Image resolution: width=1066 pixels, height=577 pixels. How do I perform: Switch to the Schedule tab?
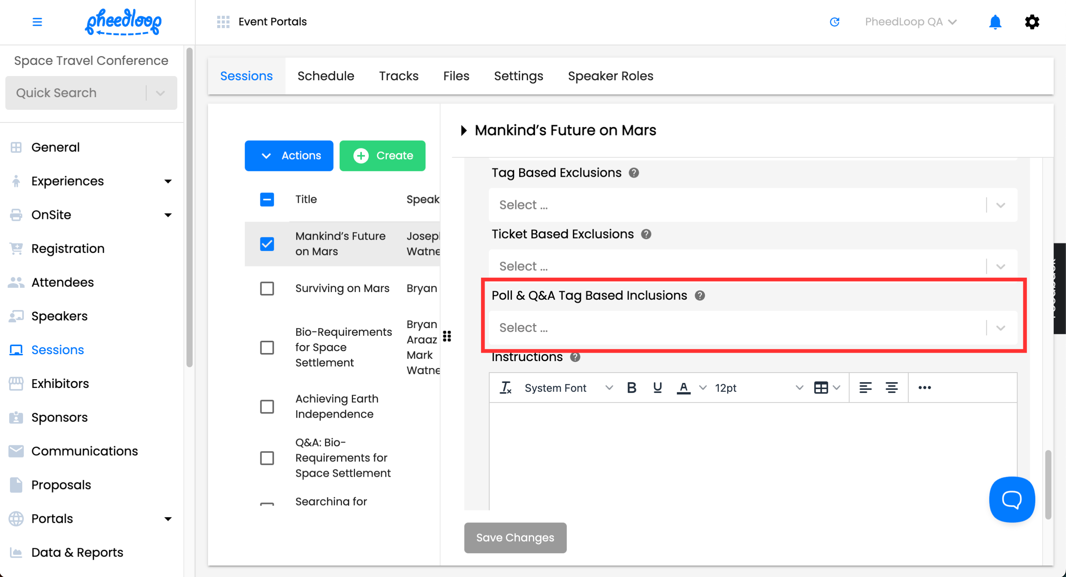coord(326,76)
